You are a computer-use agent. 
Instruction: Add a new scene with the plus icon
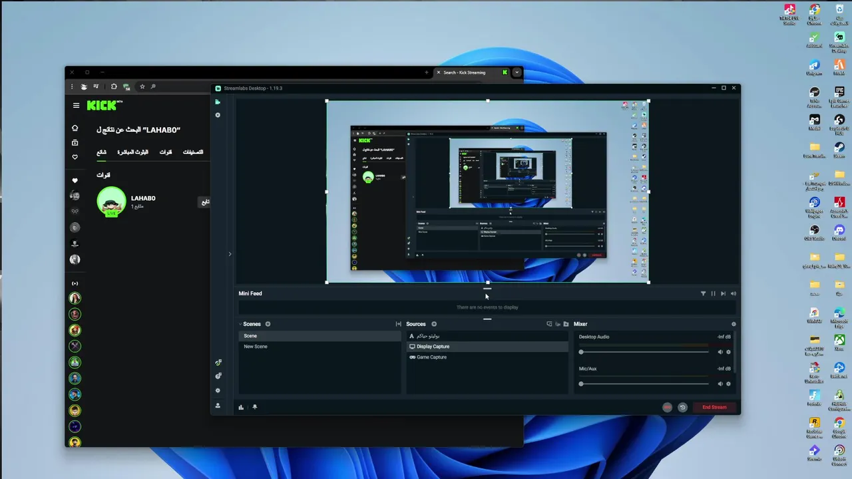pyautogui.click(x=268, y=324)
